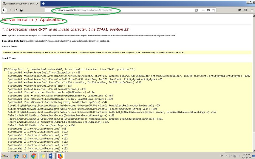The height and width of the screenshot is (159, 255).
Task: Click the EN language indicator in tray
Action: pyautogui.click(x=222, y=156)
